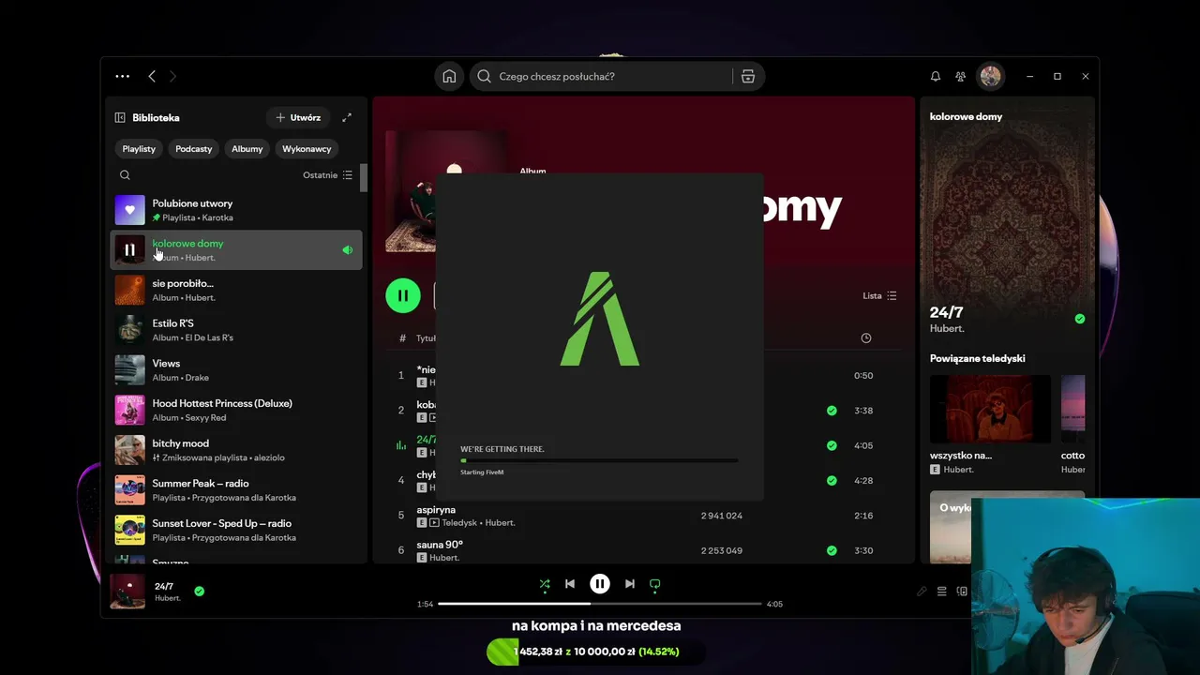
Task: Open Sunset Lover - Sped Up — radio
Action: [x=236, y=531]
